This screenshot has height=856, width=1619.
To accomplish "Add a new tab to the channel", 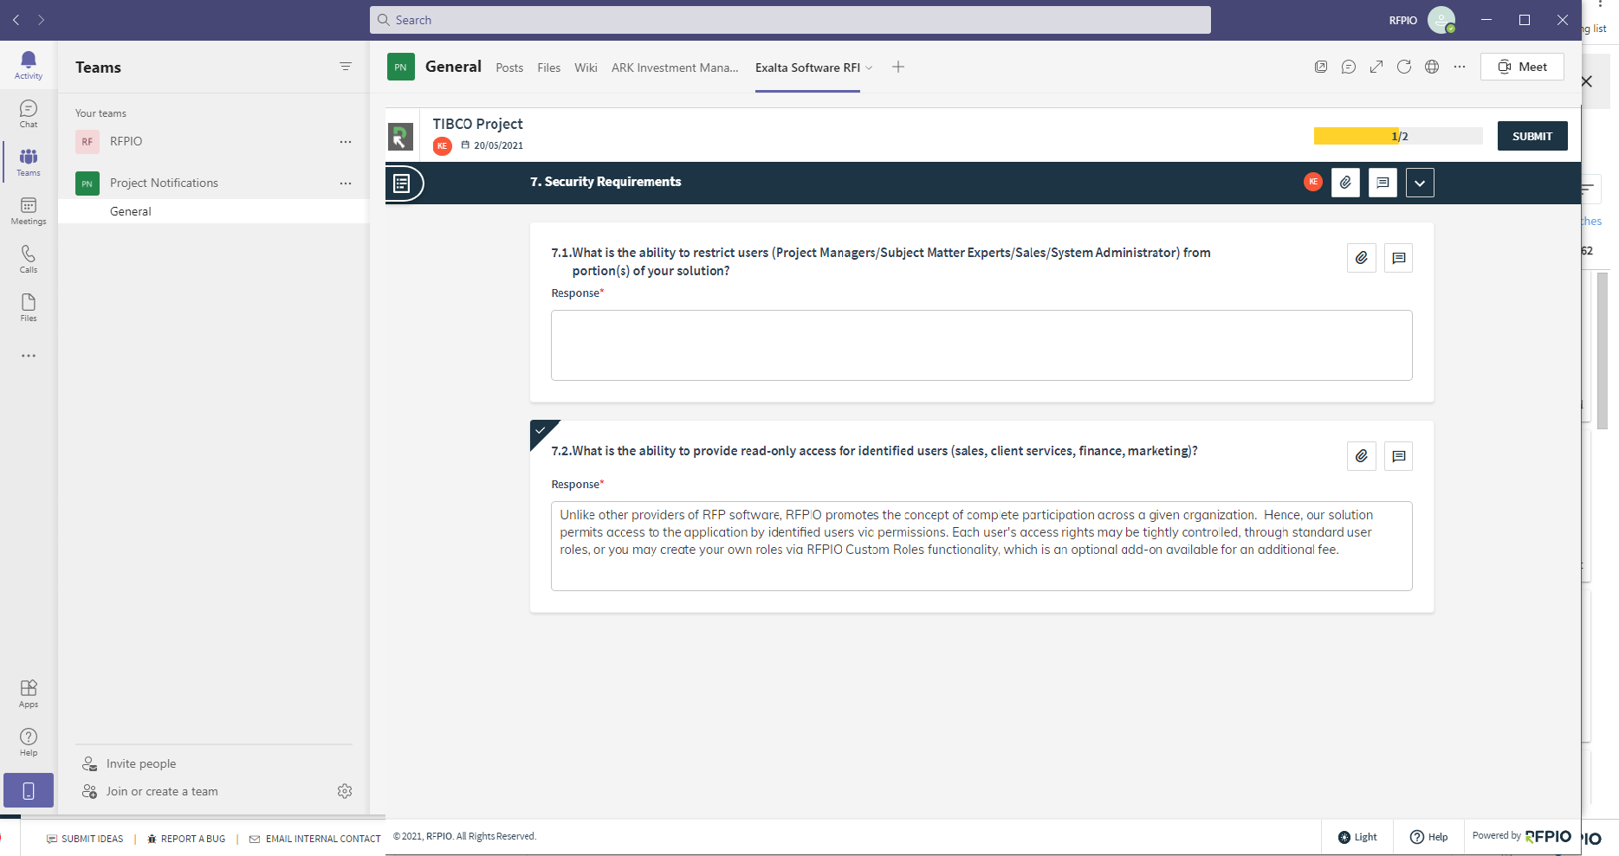I will [898, 67].
